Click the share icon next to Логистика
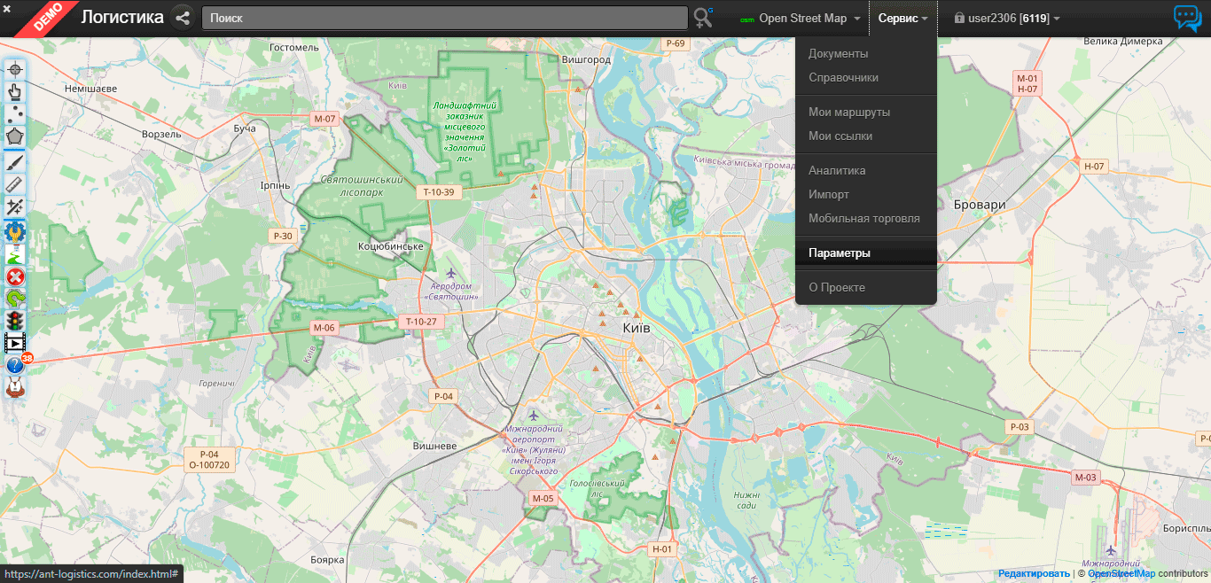Viewport: 1211px width, 583px height. click(x=183, y=18)
